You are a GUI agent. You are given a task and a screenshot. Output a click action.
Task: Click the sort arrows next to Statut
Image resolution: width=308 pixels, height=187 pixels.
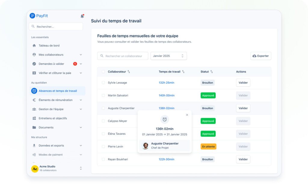point(211,72)
